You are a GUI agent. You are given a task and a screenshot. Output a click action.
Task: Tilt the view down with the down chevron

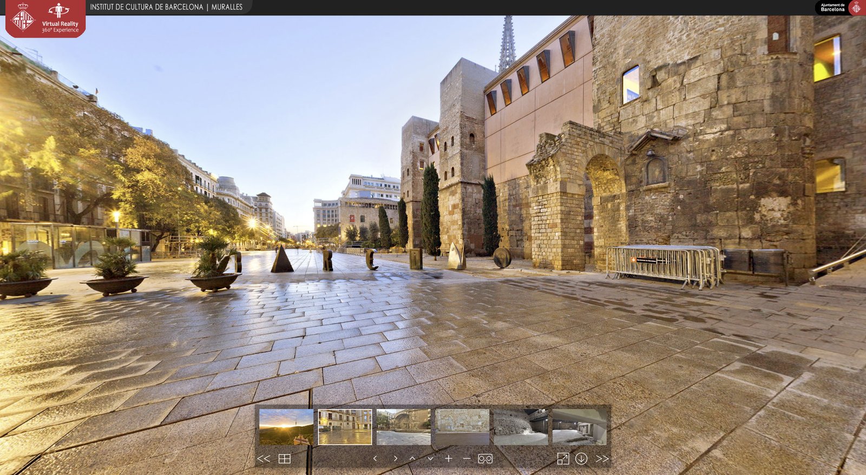point(430,459)
